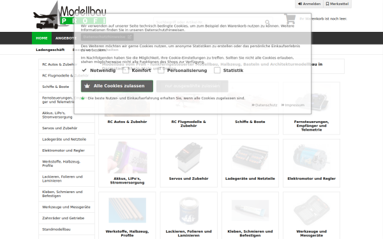Open tile Fernsteuerungen, Empfänger und Telemetrie
This screenshot has height=239, width=383.
(x=312, y=126)
